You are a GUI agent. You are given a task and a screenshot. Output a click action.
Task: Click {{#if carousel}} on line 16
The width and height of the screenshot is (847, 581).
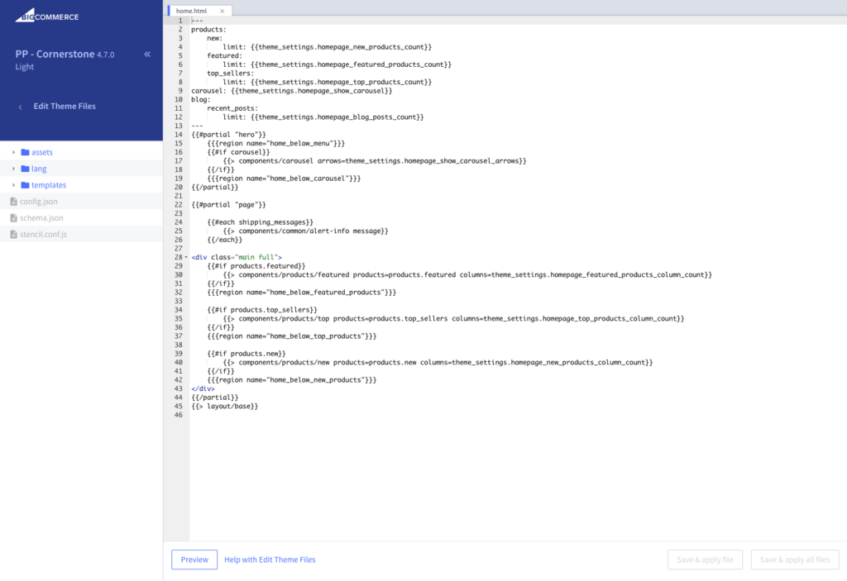click(x=238, y=152)
